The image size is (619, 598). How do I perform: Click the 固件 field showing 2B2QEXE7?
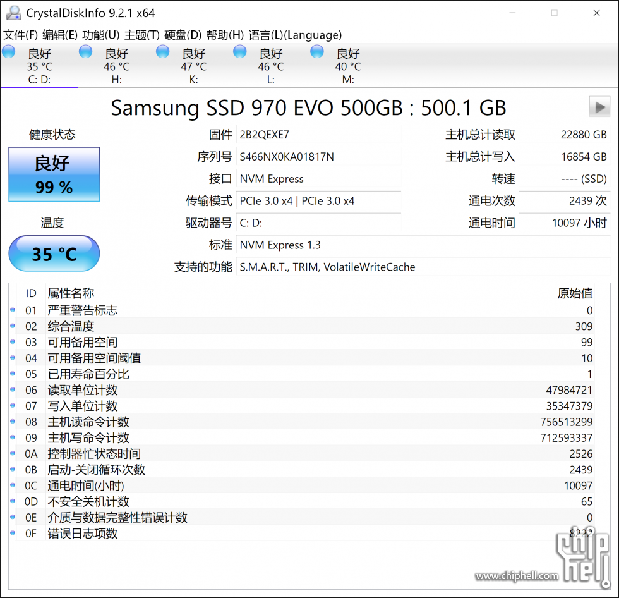pyautogui.click(x=318, y=135)
